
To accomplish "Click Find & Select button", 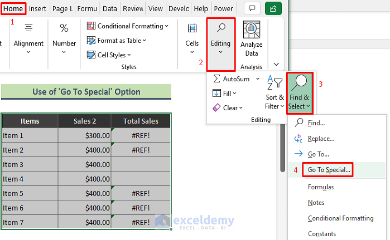I will click(x=300, y=93).
